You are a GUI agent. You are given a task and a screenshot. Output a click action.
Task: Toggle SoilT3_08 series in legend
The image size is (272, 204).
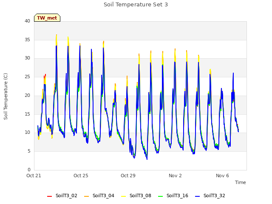pos(136,195)
